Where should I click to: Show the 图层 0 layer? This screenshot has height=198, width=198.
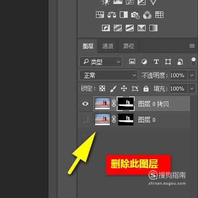(x=85, y=119)
